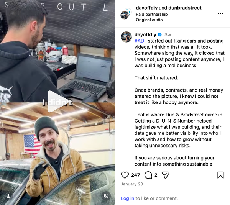Open dunbradstreet profile from header

click(x=185, y=8)
